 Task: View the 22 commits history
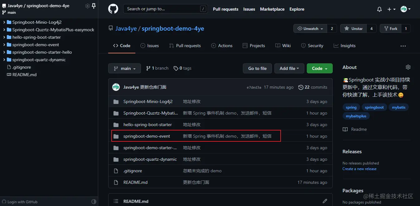[313, 87]
